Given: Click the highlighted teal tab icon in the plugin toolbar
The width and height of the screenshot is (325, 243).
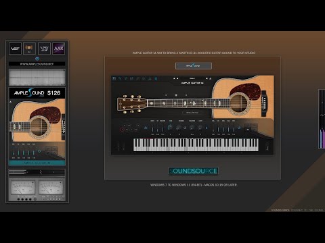Looking at the screenshot, I should pyautogui.click(x=156, y=78).
